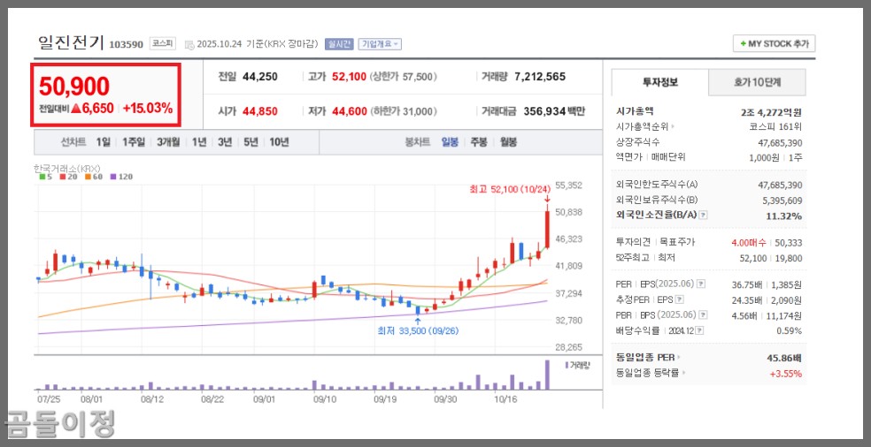This screenshot has height=447, width=871.
Task: Add stock via MY STOCK 추가 button
Action: pos(774,44)
